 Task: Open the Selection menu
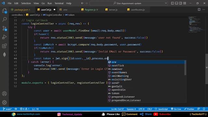(x=26, y=3)
